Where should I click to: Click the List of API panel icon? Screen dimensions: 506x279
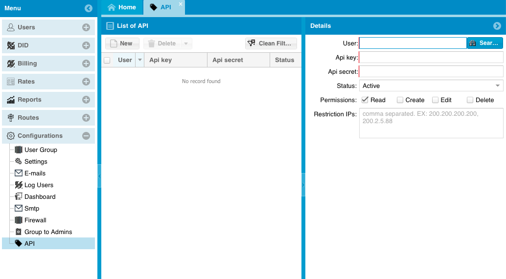click(110, 26)
